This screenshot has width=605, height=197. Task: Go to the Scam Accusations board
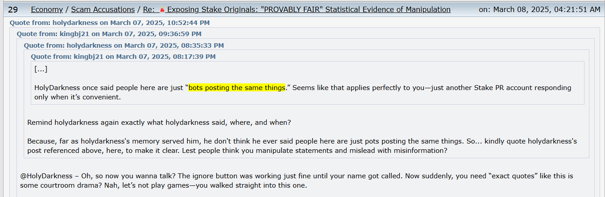(x=103, y=9)
